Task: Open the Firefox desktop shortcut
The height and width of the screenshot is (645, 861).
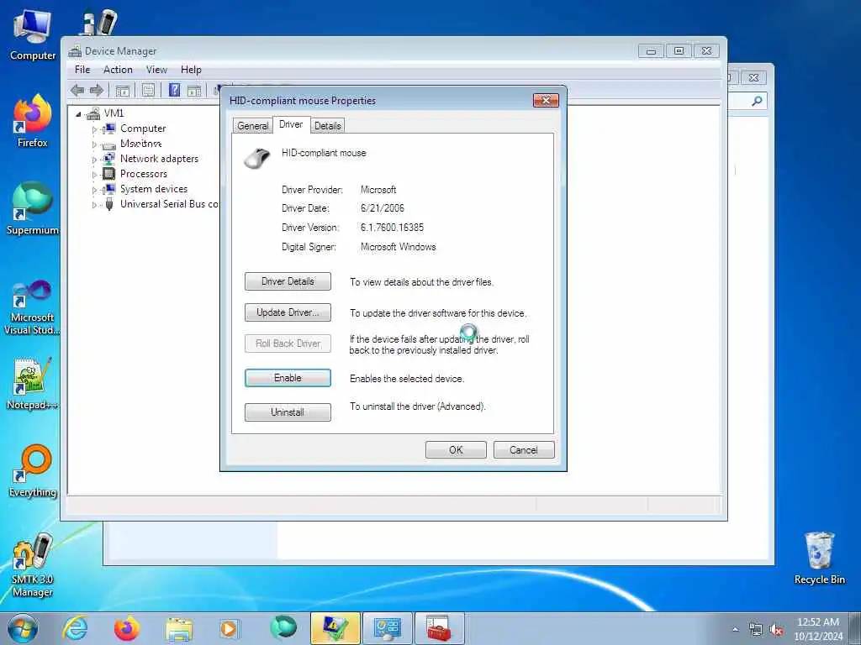Action: [33, 121]
